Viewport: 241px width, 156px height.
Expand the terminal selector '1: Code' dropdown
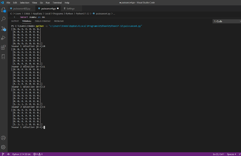(226, 22)
